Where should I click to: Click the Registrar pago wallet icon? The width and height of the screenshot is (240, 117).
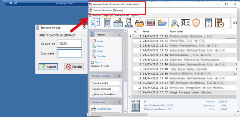click(93, 109)
